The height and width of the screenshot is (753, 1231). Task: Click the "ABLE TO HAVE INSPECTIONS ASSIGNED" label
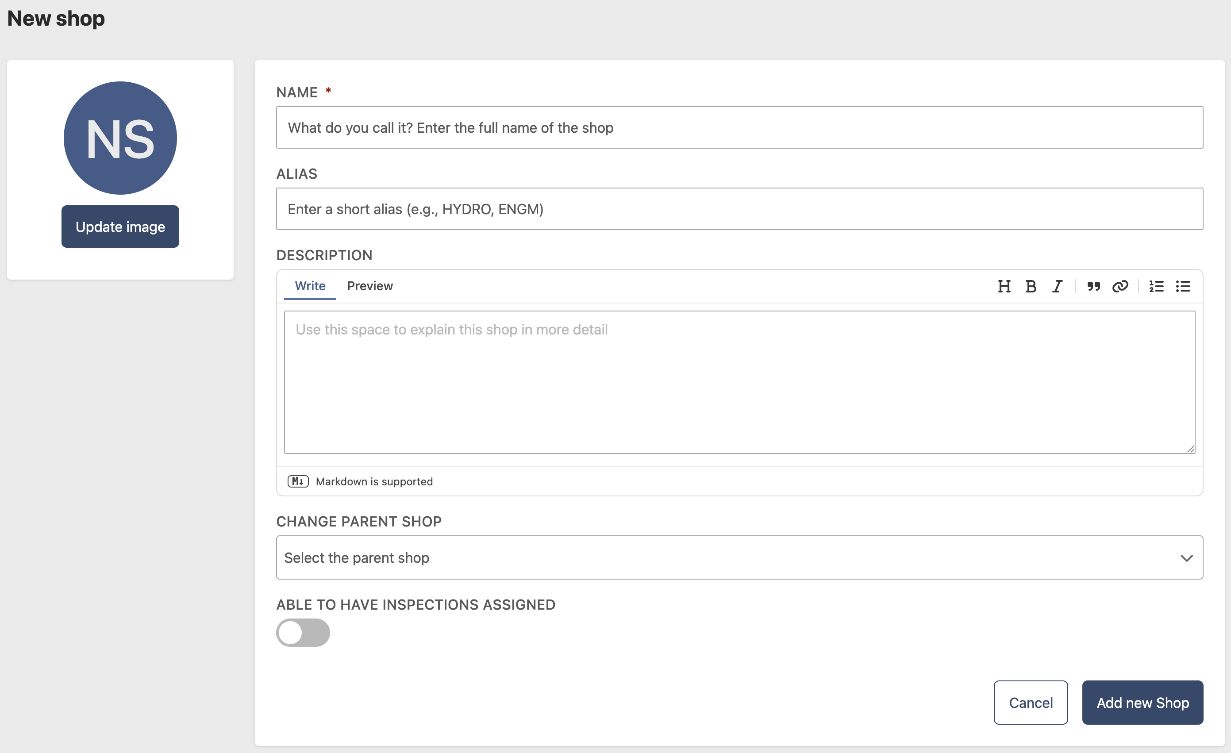pos(415,605)
